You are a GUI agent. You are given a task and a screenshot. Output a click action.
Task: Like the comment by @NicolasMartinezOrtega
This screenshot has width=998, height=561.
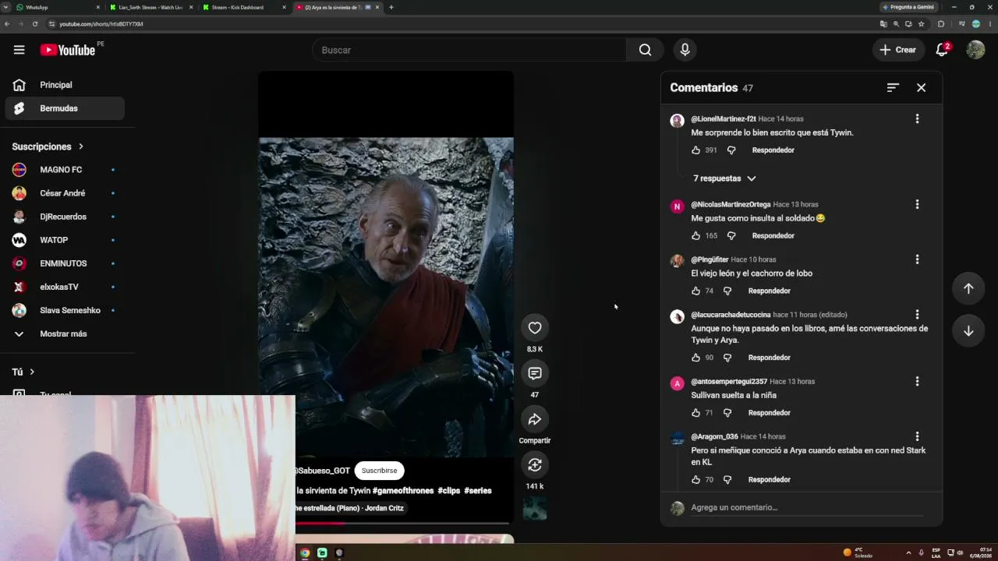point(696,236)
